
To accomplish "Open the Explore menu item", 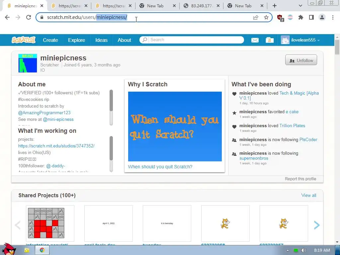I will pyautogui.click(x=77, y=40).
